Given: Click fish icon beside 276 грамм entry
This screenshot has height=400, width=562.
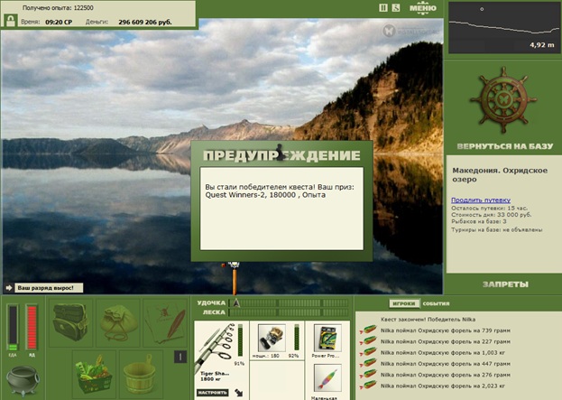Looking at the screenshot, I should coord(368,374).
